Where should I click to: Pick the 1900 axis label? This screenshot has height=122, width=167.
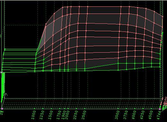tap(63, 115)
